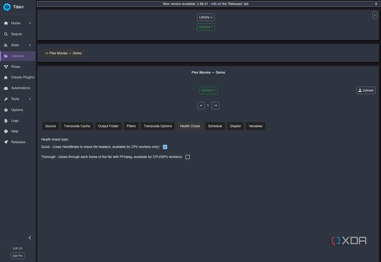Viewport: 381px width, 262px height.
Task: Click the Releases rocket icon
Action: [x=6, y=142]
